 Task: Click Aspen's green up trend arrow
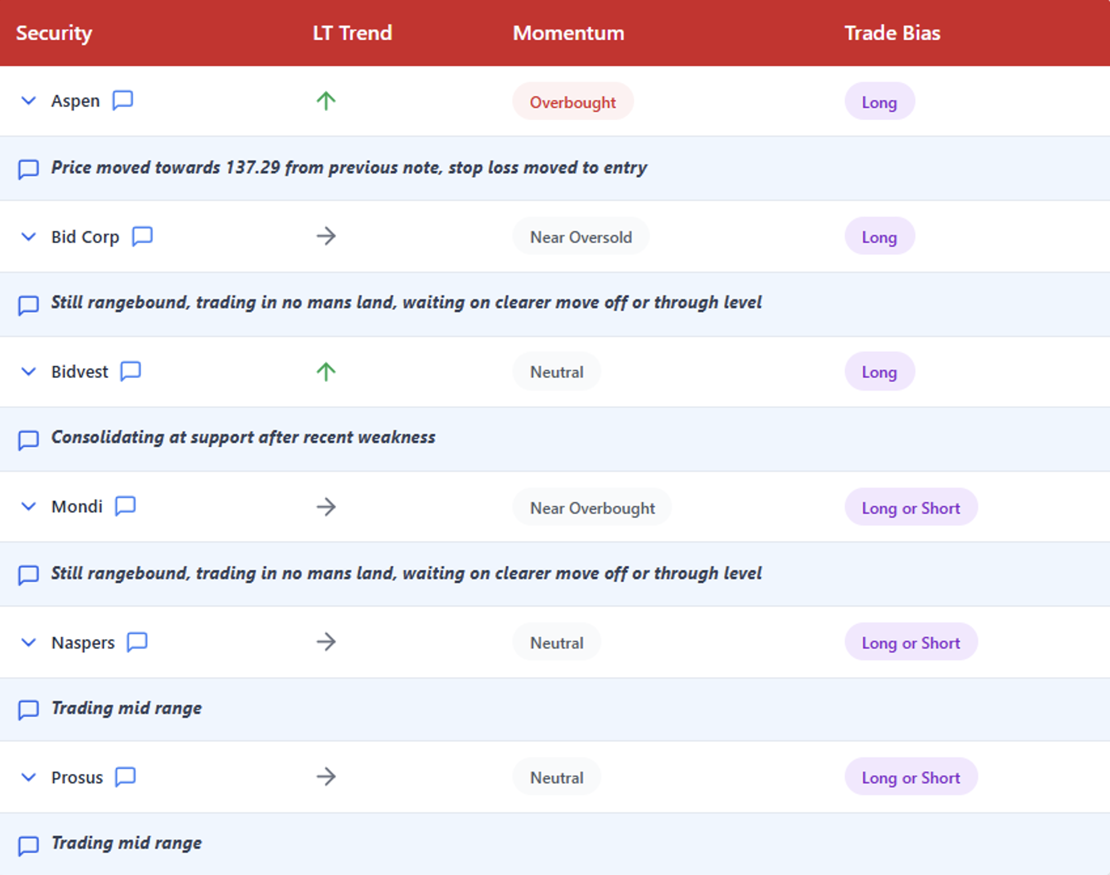coord(326,101)
